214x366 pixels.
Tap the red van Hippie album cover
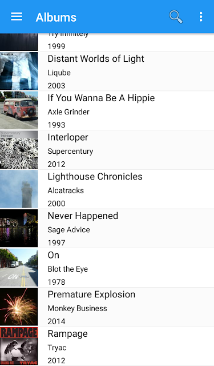tap(19, 110)
